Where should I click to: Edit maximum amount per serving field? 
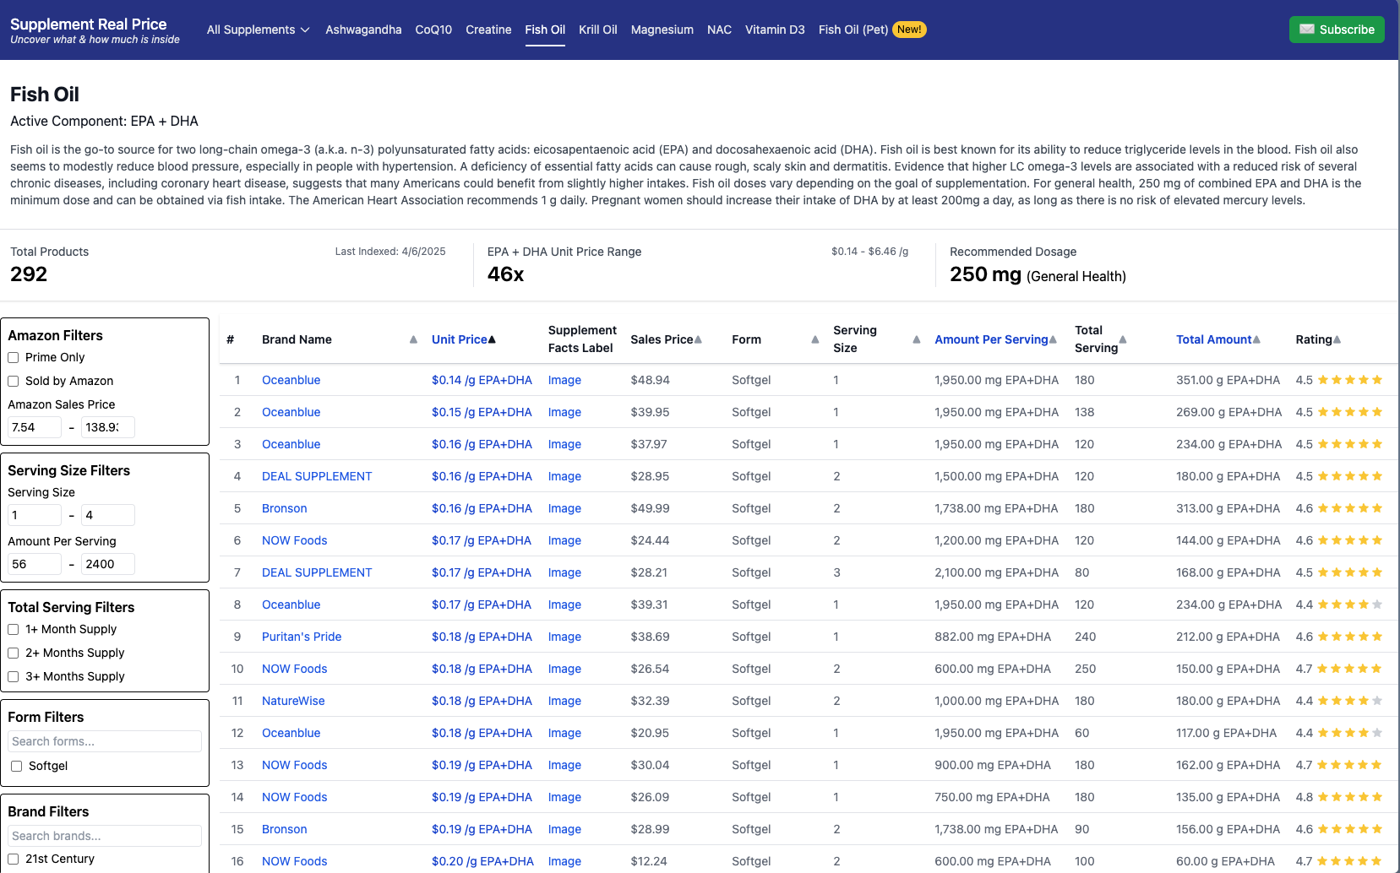[x=108, y=564]
